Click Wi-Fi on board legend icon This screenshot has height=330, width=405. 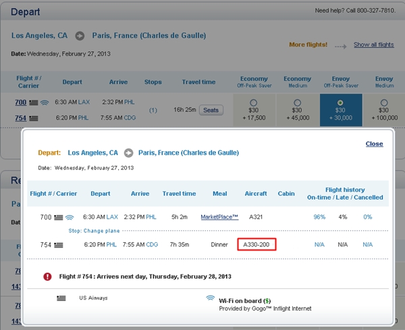pos(210,298)
